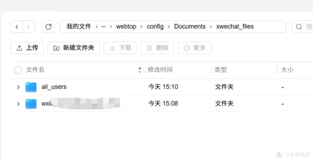The height and width of the screenshot is (161, 313).
Task: Click xwechat_files in breadcrumb
Action: [235, 26]
